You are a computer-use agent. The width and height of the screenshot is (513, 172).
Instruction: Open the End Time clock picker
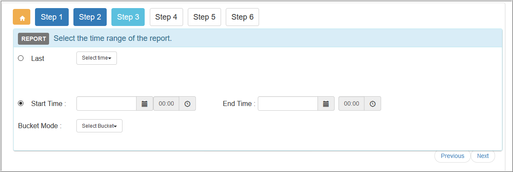pos(373,103)
